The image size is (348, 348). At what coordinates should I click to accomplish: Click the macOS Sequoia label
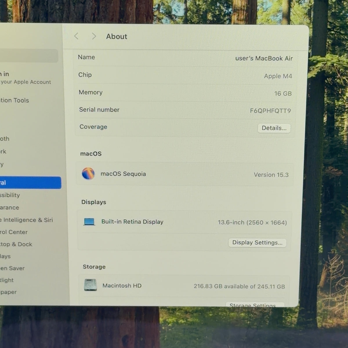tap(123, 174)
